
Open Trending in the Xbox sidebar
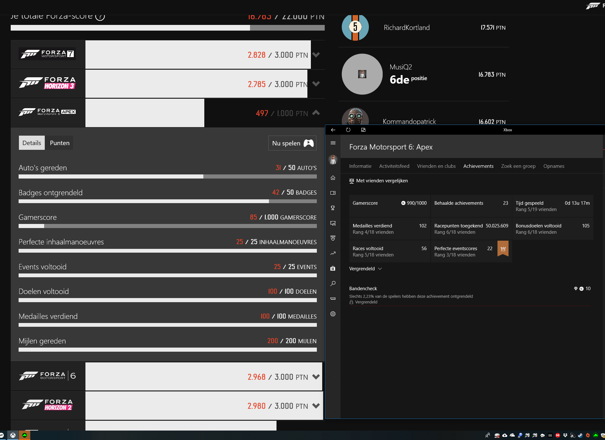[333, 253]
